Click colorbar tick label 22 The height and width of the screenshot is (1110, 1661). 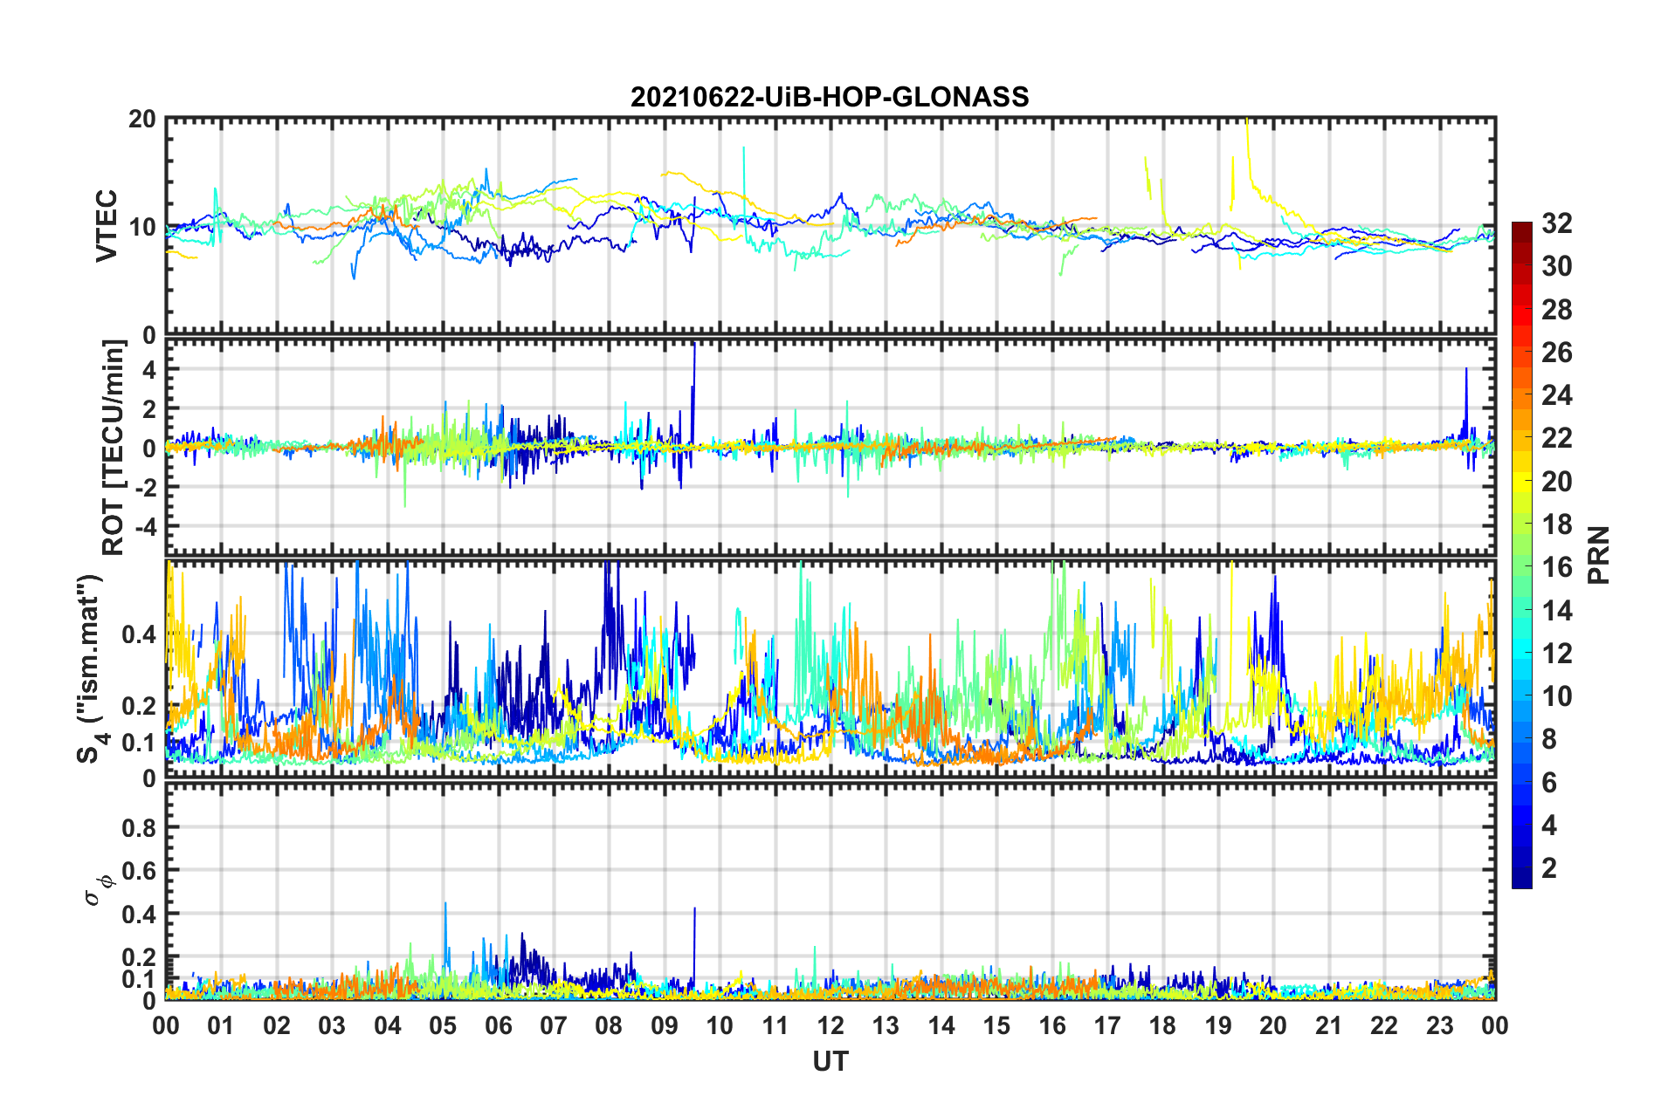1556,438
